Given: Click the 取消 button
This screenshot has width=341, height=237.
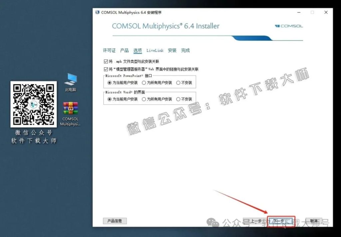Looking at the screenshot, I should pyautogui.click(x=313, y=221).
